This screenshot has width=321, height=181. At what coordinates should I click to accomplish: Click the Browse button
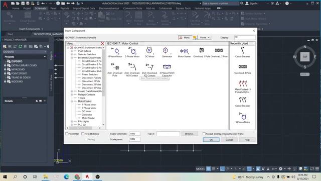(190, 134)
